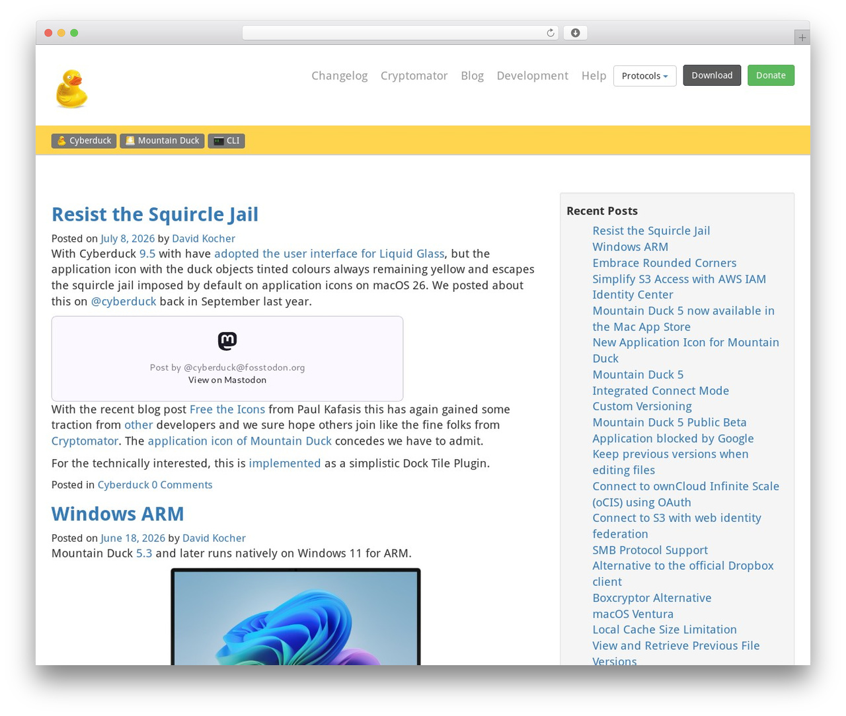This screenshot has width=846, height=716.
Task: Go to the Cryptomator nav item
Action: click(x=414, y=76)
